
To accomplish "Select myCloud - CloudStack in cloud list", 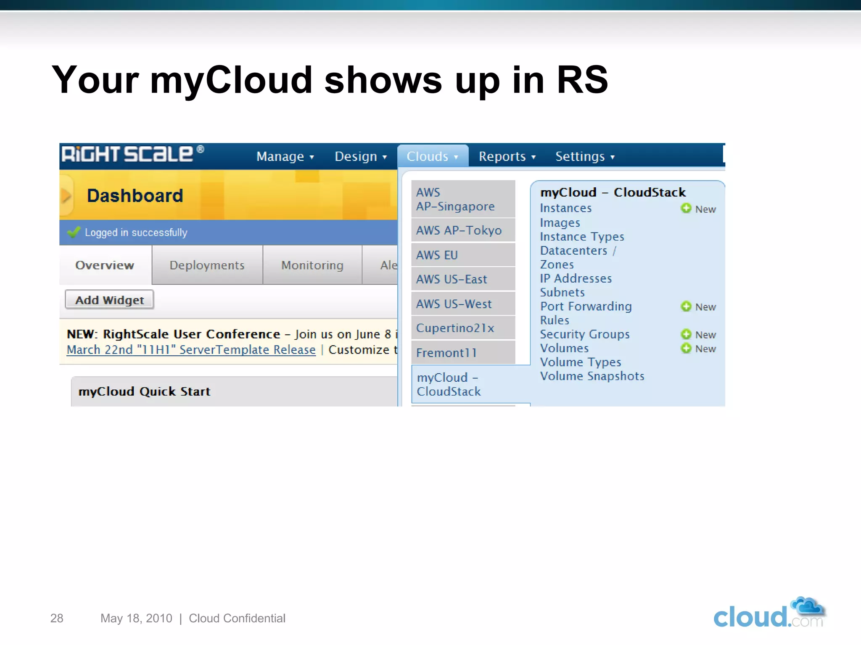I will [470, 384].
